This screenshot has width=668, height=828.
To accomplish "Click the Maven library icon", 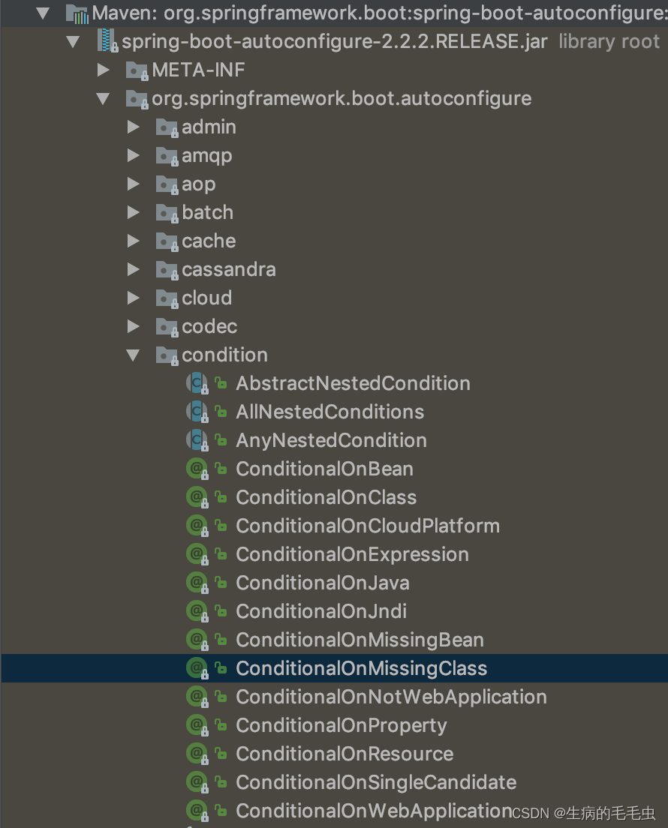I will coord(77,14).
